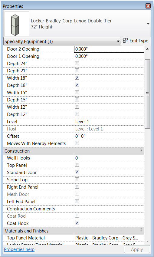Select the Construction Comments label

tap(31, 209)
